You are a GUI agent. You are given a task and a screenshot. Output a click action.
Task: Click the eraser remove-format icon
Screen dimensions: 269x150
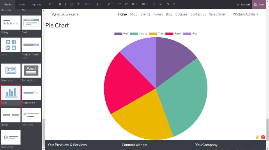click(x=78, y=4)
